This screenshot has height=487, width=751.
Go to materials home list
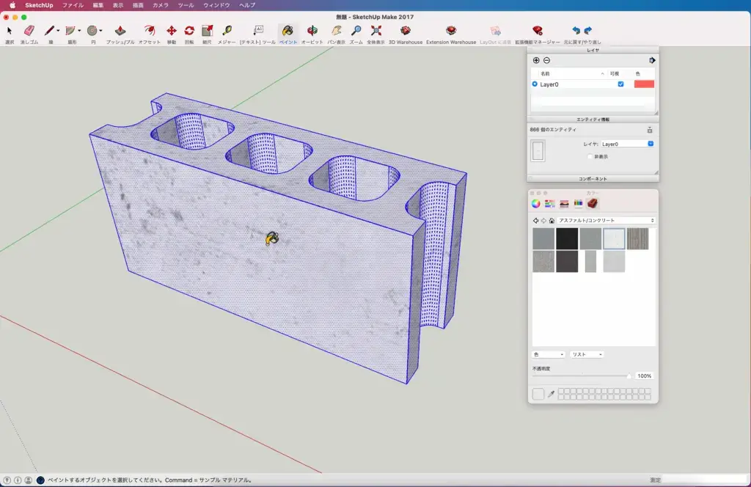click(552, 221)
